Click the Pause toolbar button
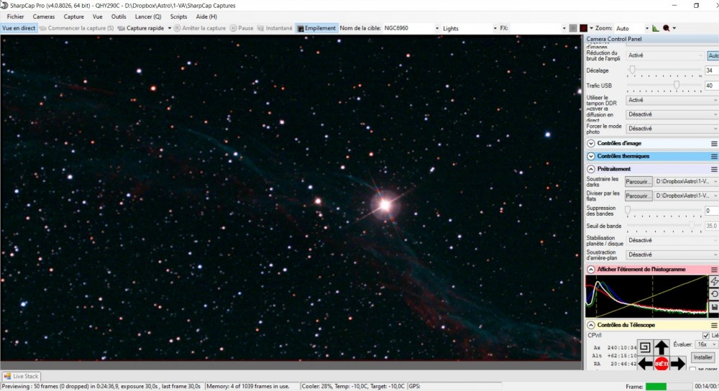The image size is (719, 391). (242, 28)
